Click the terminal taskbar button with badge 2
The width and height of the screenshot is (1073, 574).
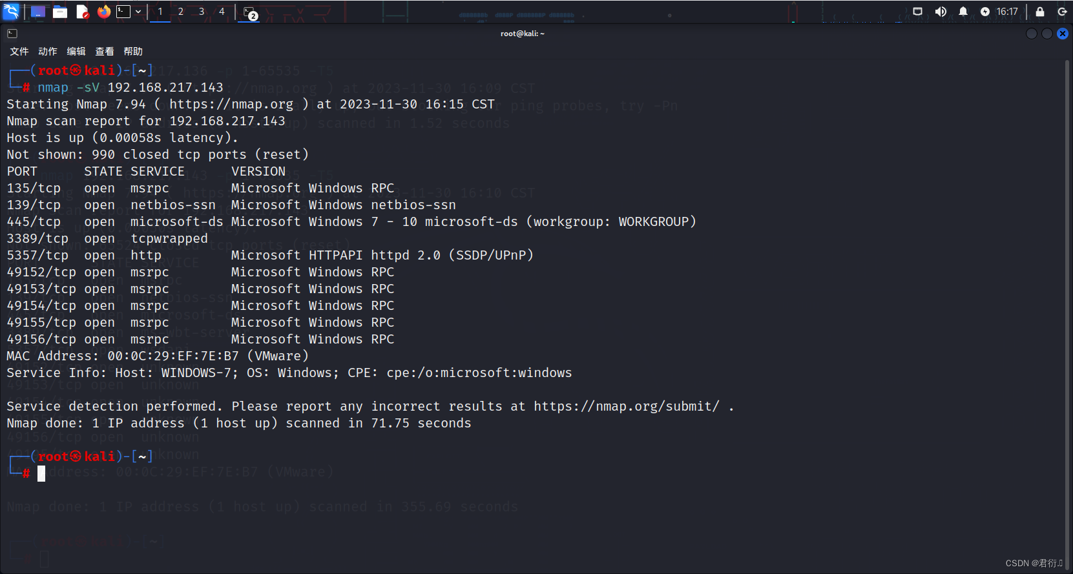point(250,12)
